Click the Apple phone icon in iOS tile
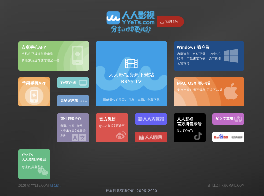264x196 pixels. (x=34, y=96)
